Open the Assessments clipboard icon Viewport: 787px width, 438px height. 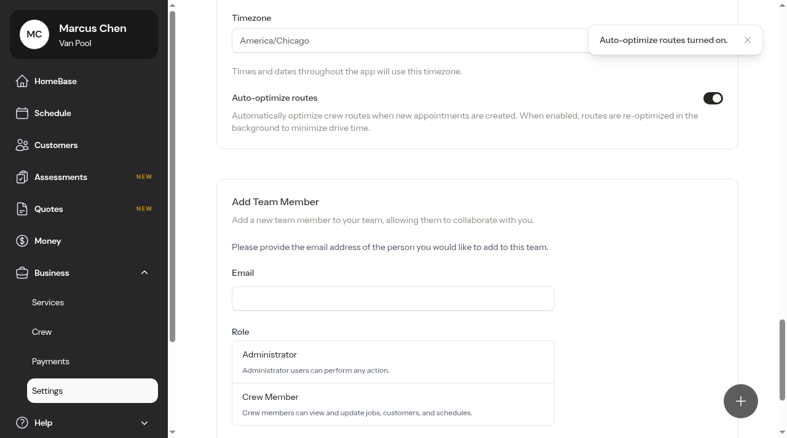pyautogui.click(x=22, y=177)
